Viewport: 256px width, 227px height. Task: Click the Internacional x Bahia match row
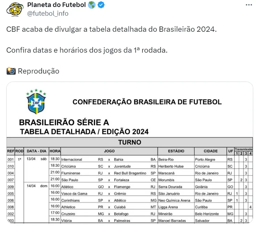(x=108, y=159)
